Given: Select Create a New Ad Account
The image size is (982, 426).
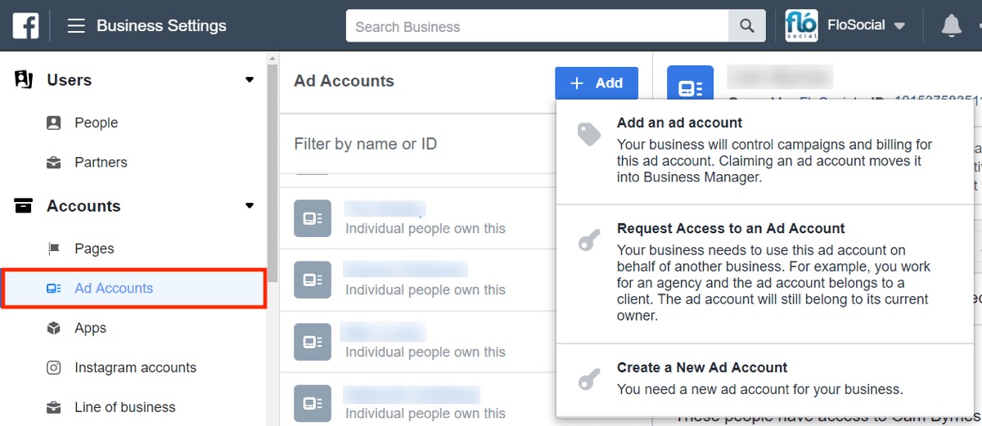Looking at the screenshot, I should click(x=702, y=368).
